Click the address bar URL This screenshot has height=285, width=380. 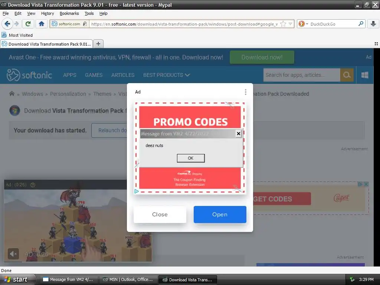(184, 24)
